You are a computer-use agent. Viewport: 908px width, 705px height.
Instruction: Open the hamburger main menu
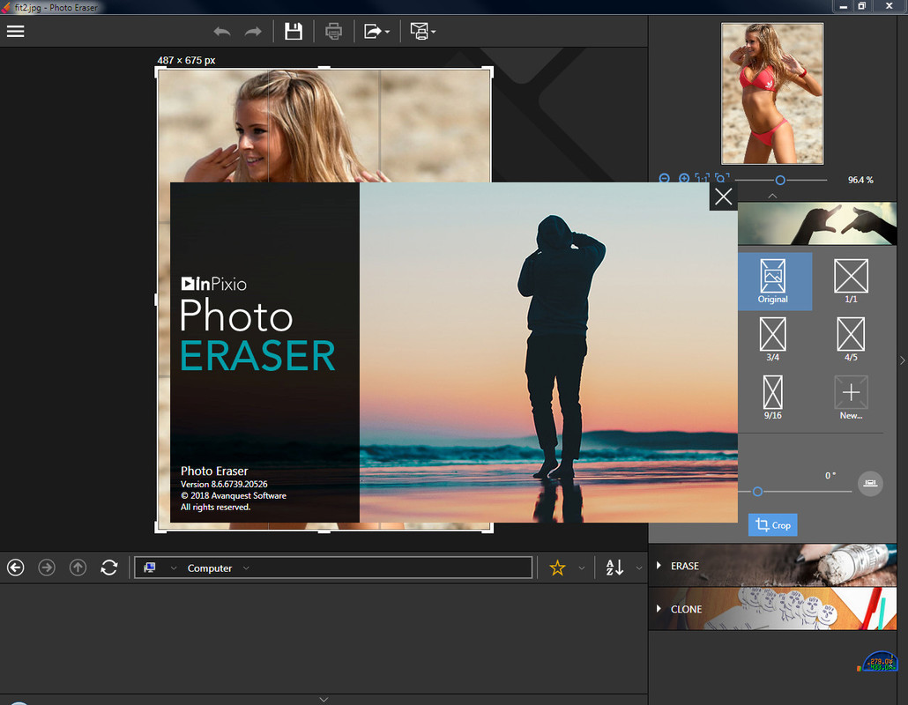click(x=15, y=32)
